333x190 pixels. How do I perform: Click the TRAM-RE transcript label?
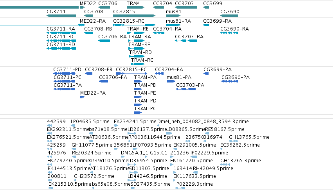coord(139,45)
